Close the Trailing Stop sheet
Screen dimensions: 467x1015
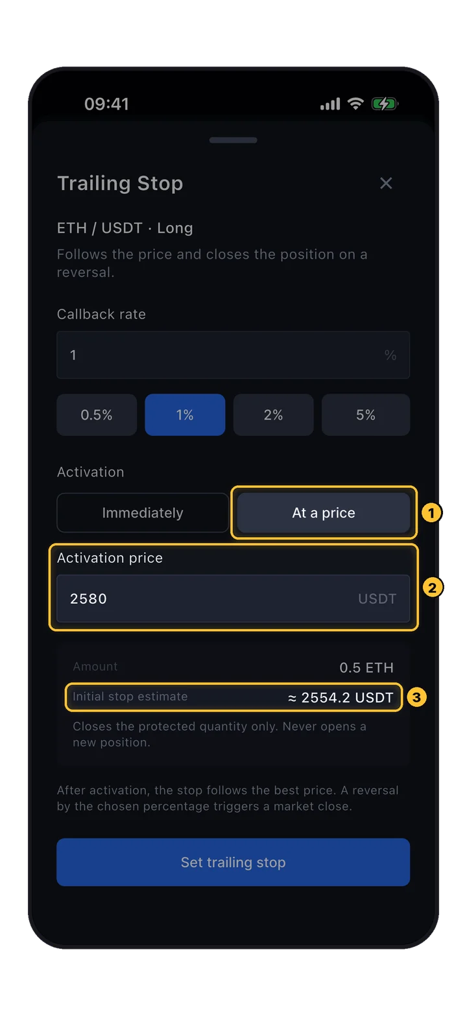coord(386,183)
